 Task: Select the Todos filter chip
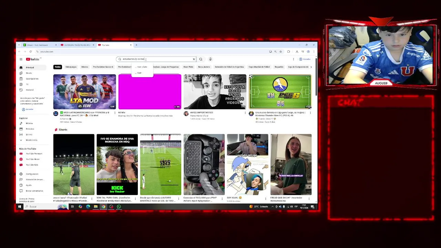(58, 67)
